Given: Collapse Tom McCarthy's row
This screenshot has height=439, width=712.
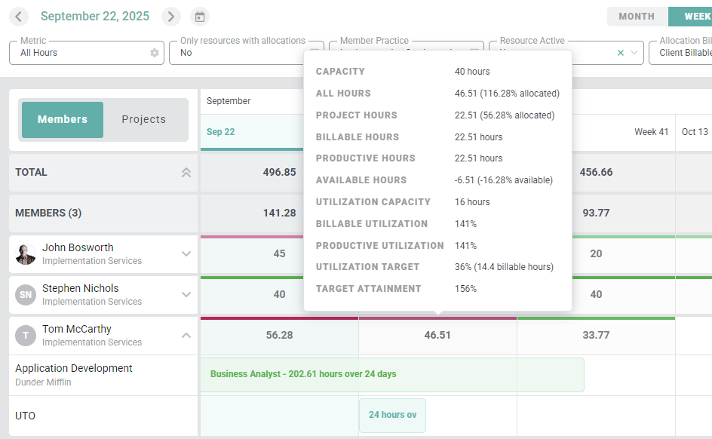Looking at the screenshot, I should [x=186, y=336].
